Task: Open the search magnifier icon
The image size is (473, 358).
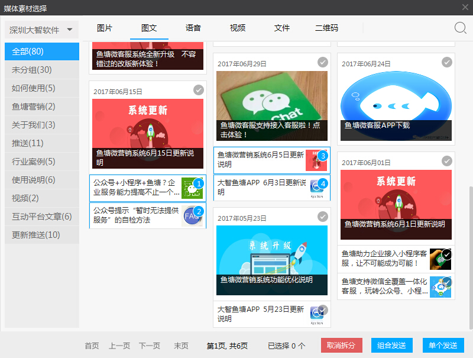Action: pos(461,28)
